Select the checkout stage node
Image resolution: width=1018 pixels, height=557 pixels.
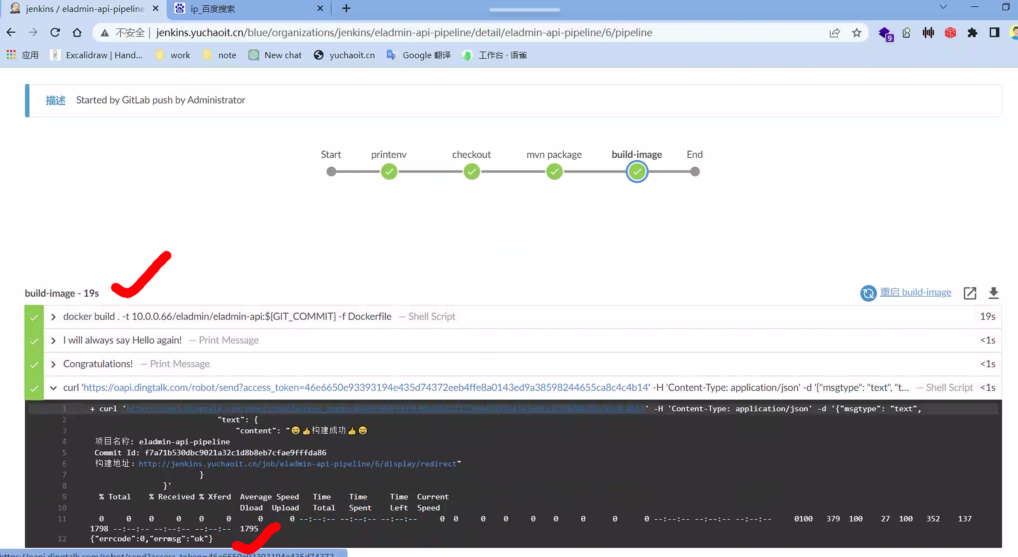[x=471, y=172]
